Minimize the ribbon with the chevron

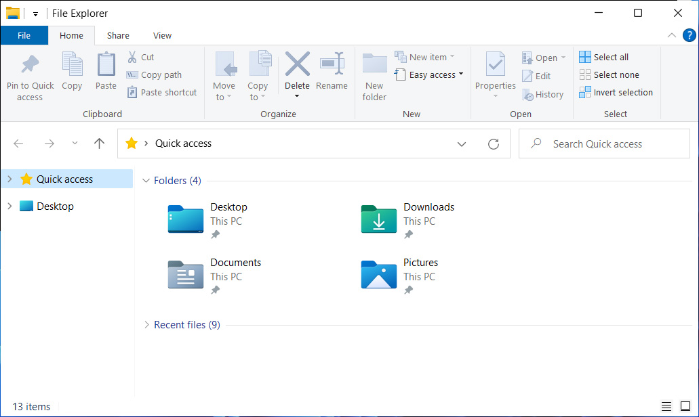671,35
